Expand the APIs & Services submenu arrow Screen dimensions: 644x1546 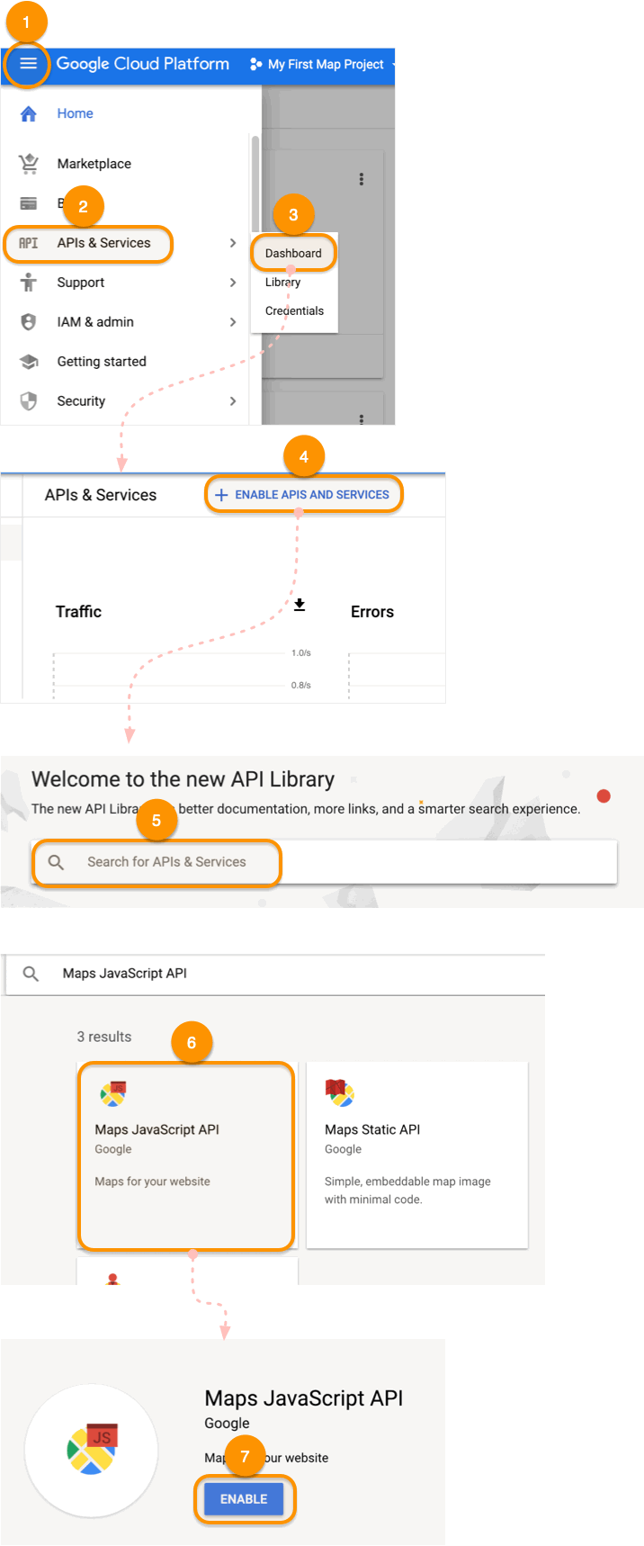[x=233, y=243]
